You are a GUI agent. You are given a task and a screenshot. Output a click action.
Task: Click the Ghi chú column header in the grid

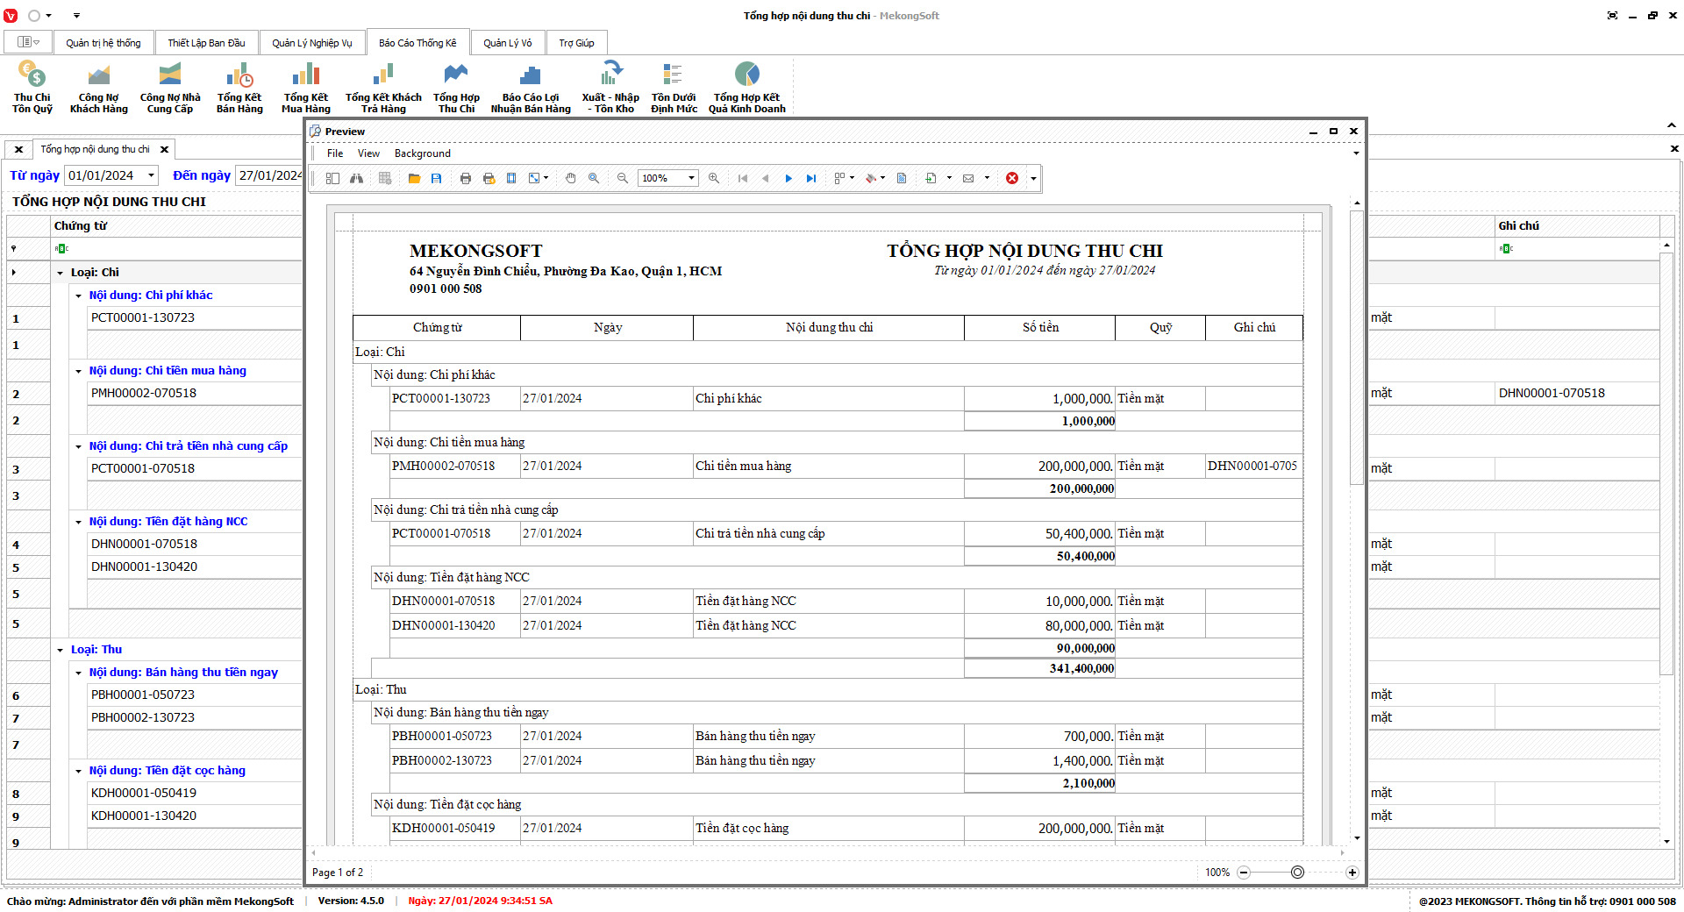pyautogui.click(x=1577, y=226)
